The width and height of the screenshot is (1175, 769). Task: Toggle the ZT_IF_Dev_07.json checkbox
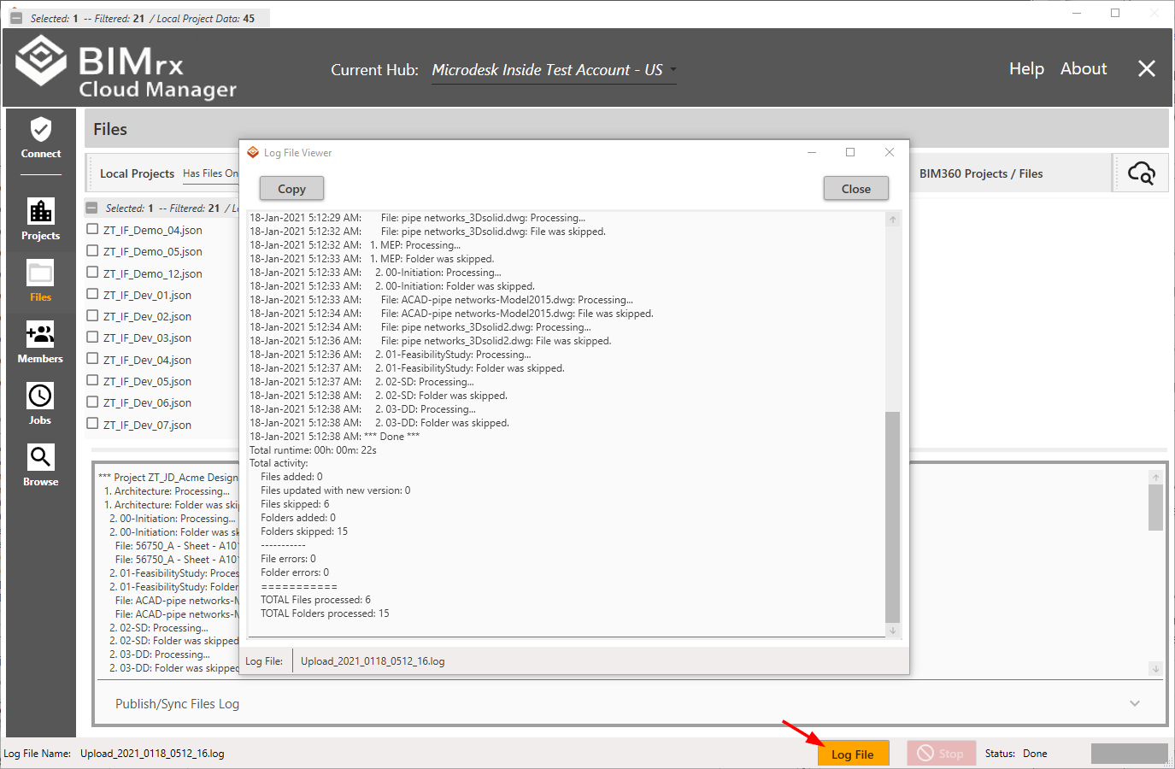point(92,424)
